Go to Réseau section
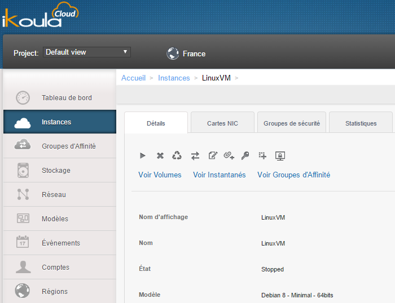This screenshot has height=303, width=395. [60, 194]
